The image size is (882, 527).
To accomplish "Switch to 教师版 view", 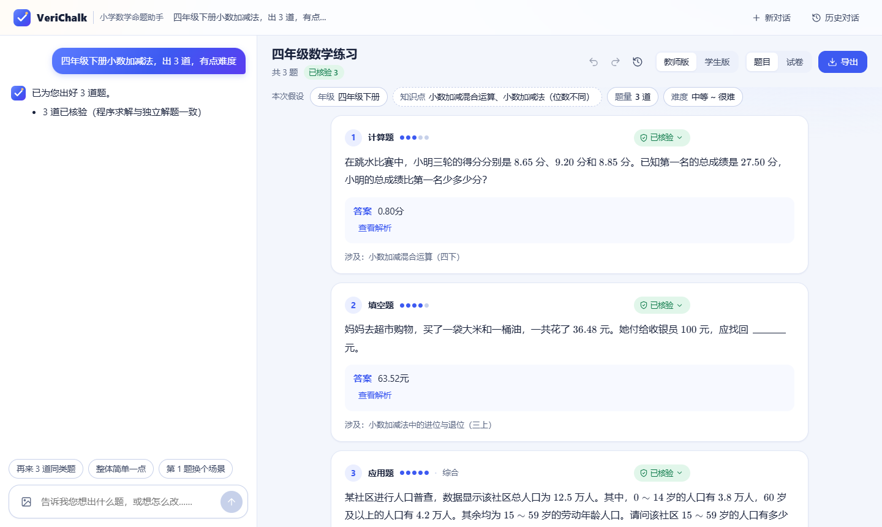I will (677, 62).
